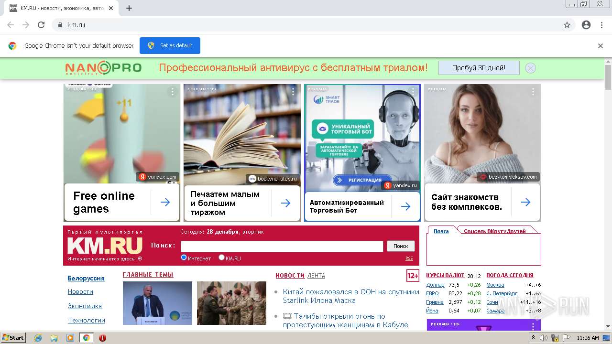Open the ПОГОДА СЕГОДНЯ link
The width and height of the screenshot is (612, 344).
(510, 275)
